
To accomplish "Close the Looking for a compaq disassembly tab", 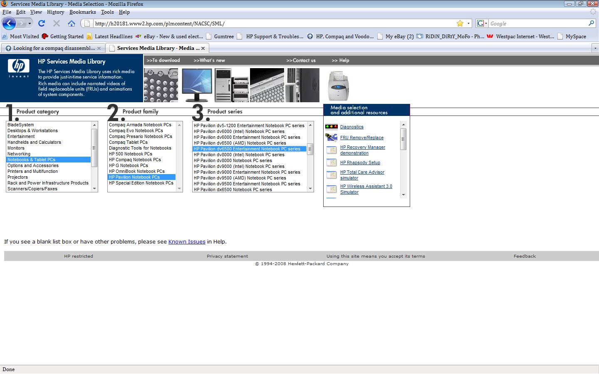I will point(99,48).
